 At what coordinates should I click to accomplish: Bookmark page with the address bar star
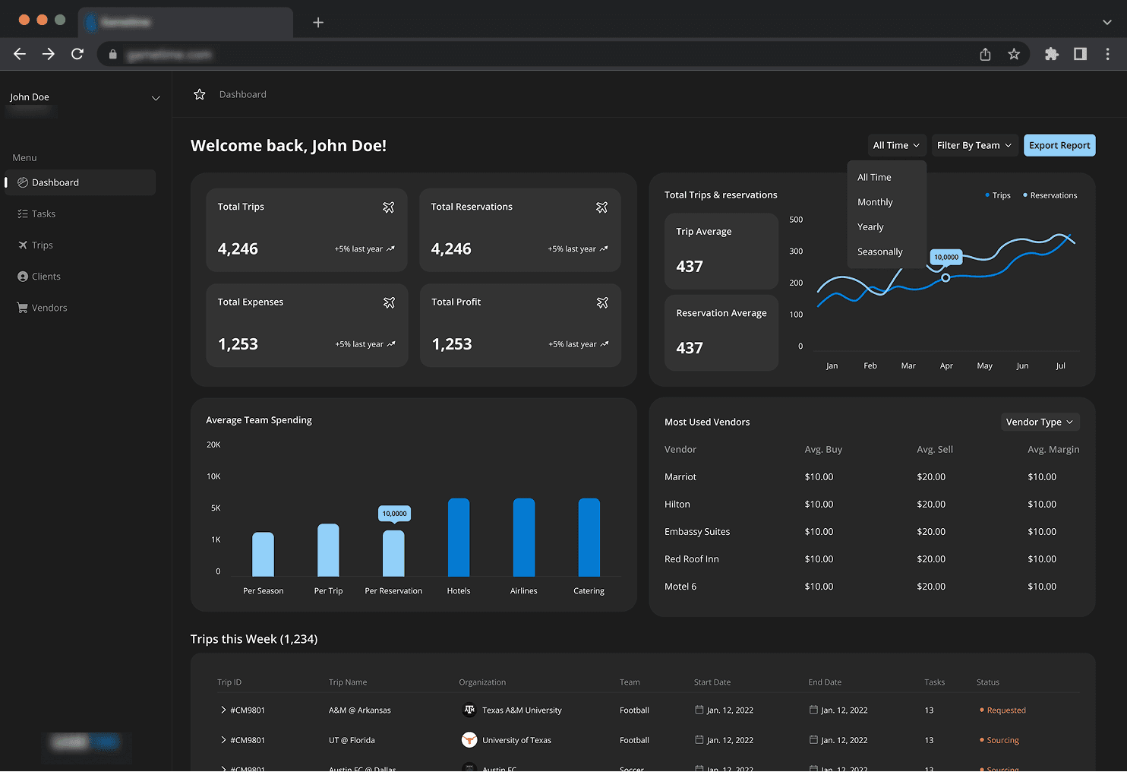[x=1014, y=54]
